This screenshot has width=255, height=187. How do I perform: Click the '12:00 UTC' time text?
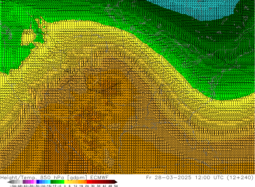[210, 178]
